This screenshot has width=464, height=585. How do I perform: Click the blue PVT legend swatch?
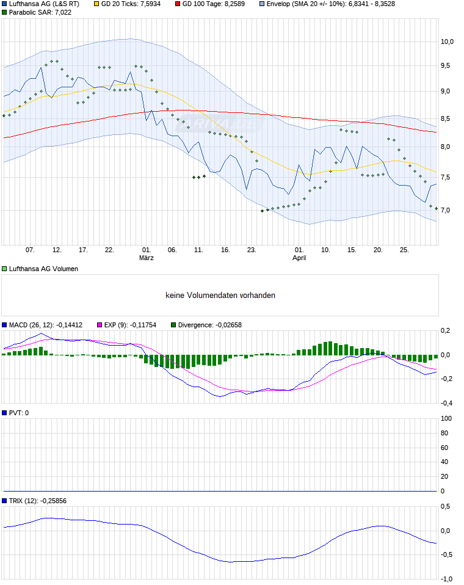coord(4,413)
